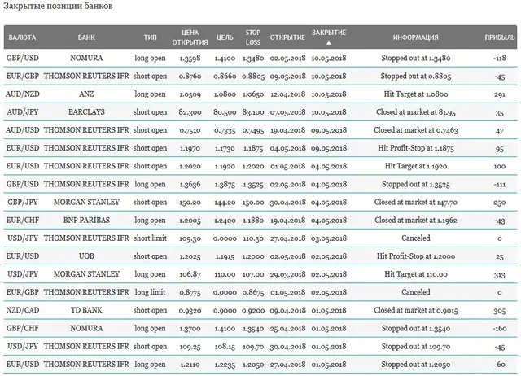Select the AUD/USD currency cell

click(22, 130)
